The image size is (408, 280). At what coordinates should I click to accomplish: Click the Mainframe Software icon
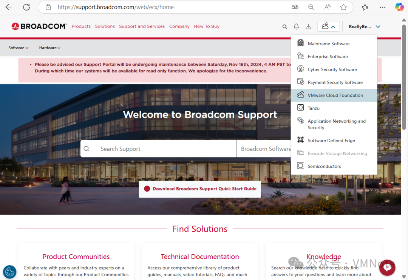[x=301, y=43]
